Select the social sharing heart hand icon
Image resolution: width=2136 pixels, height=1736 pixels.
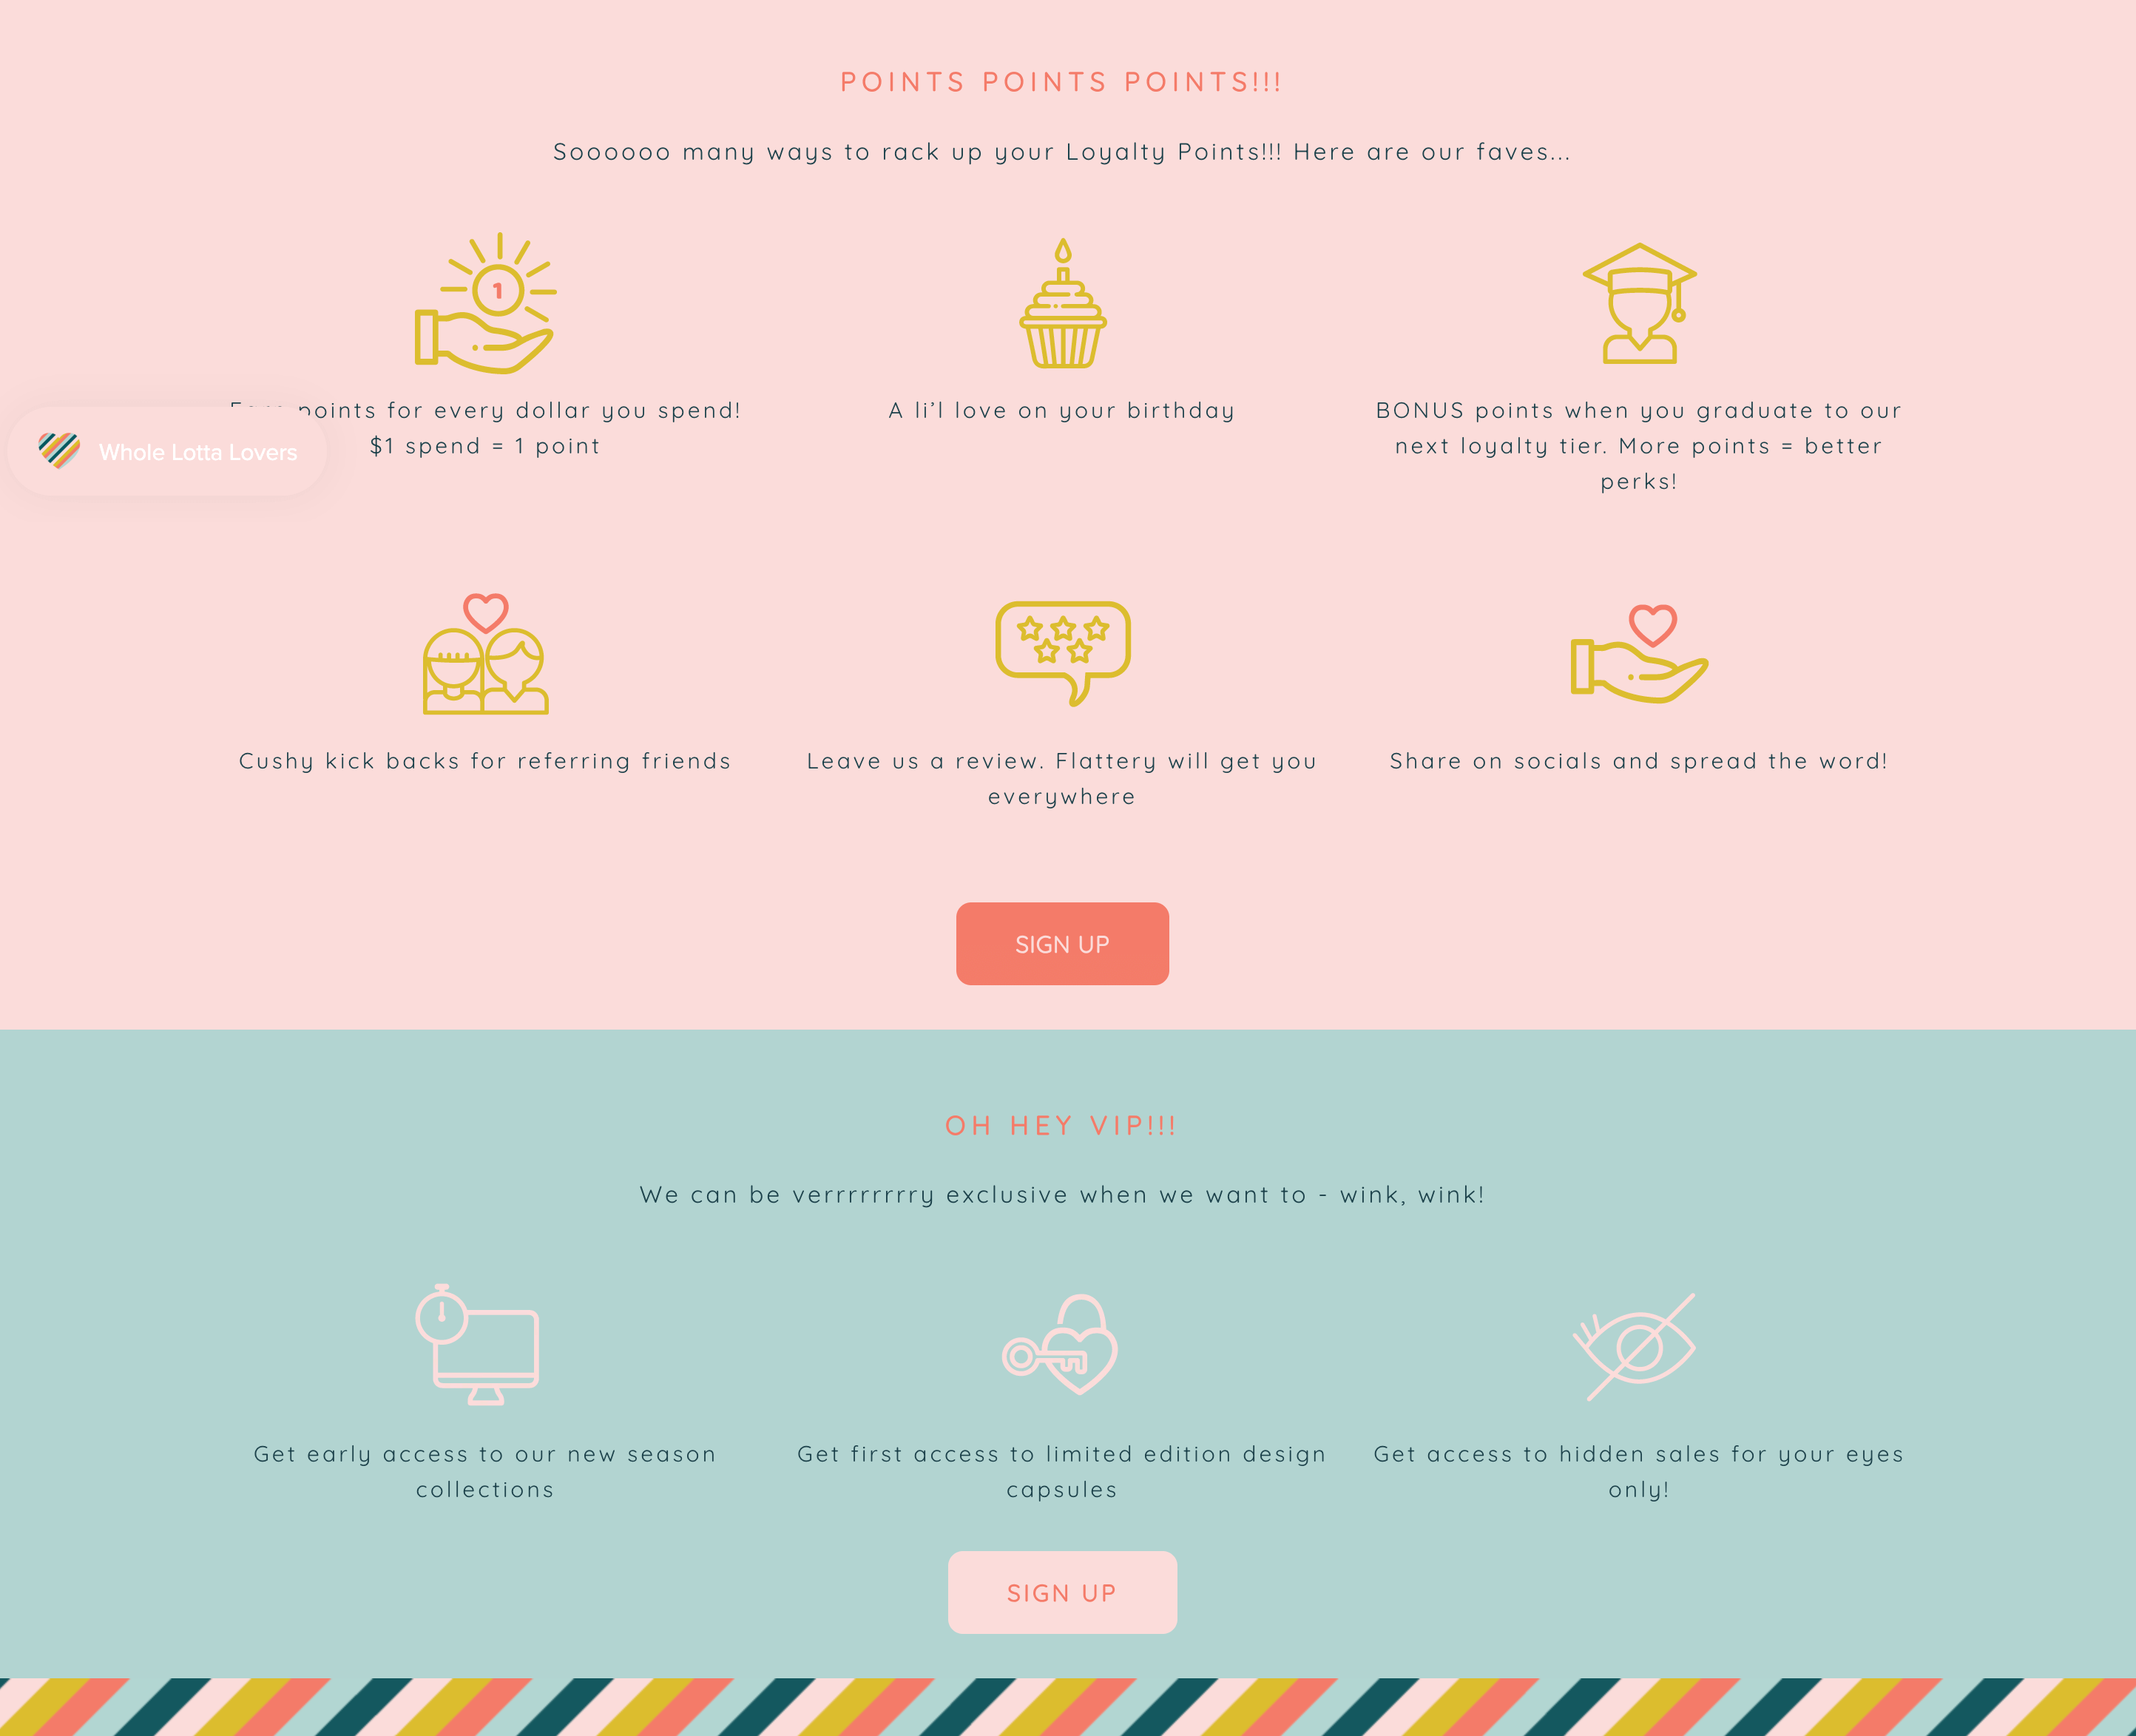pos(1637,655)
